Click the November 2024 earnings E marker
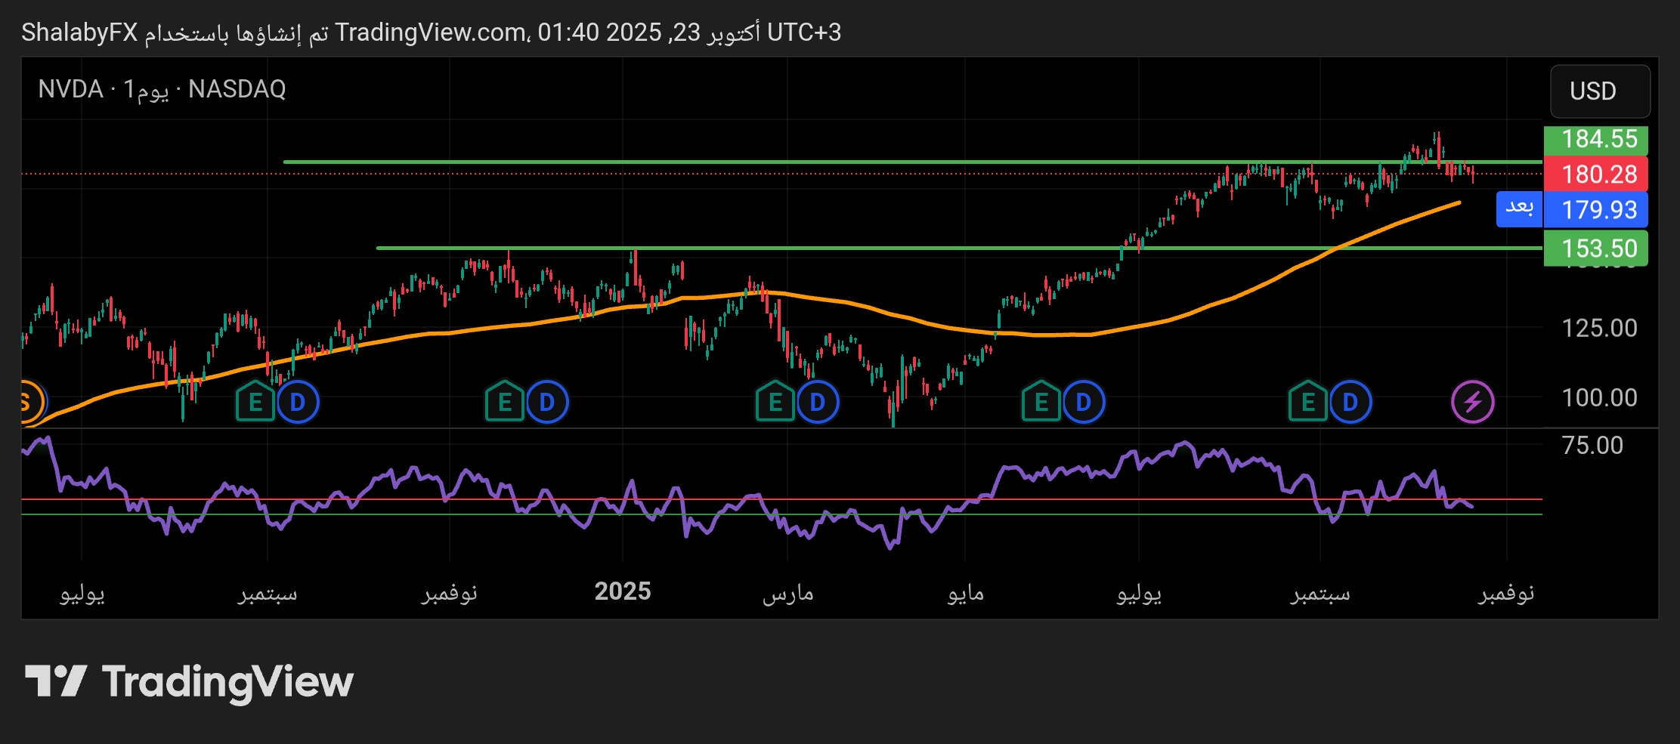Viewport: 1680px width, 744px height. click(x=505, y=402)
